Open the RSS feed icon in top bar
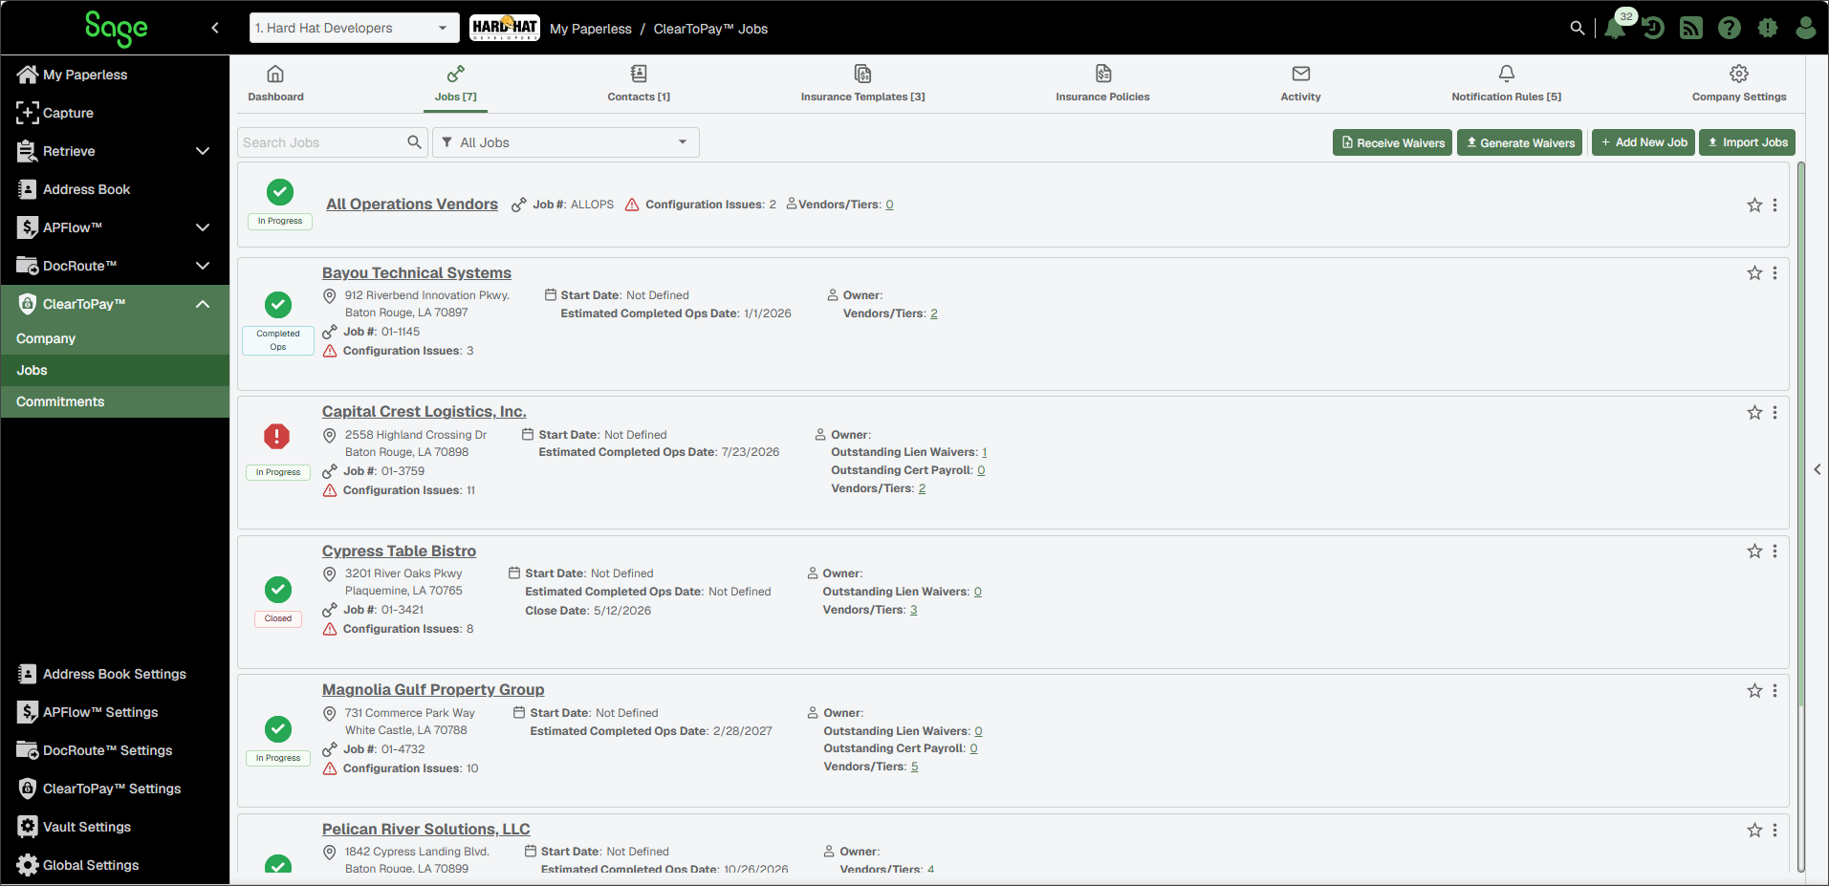 (1691, 29)
